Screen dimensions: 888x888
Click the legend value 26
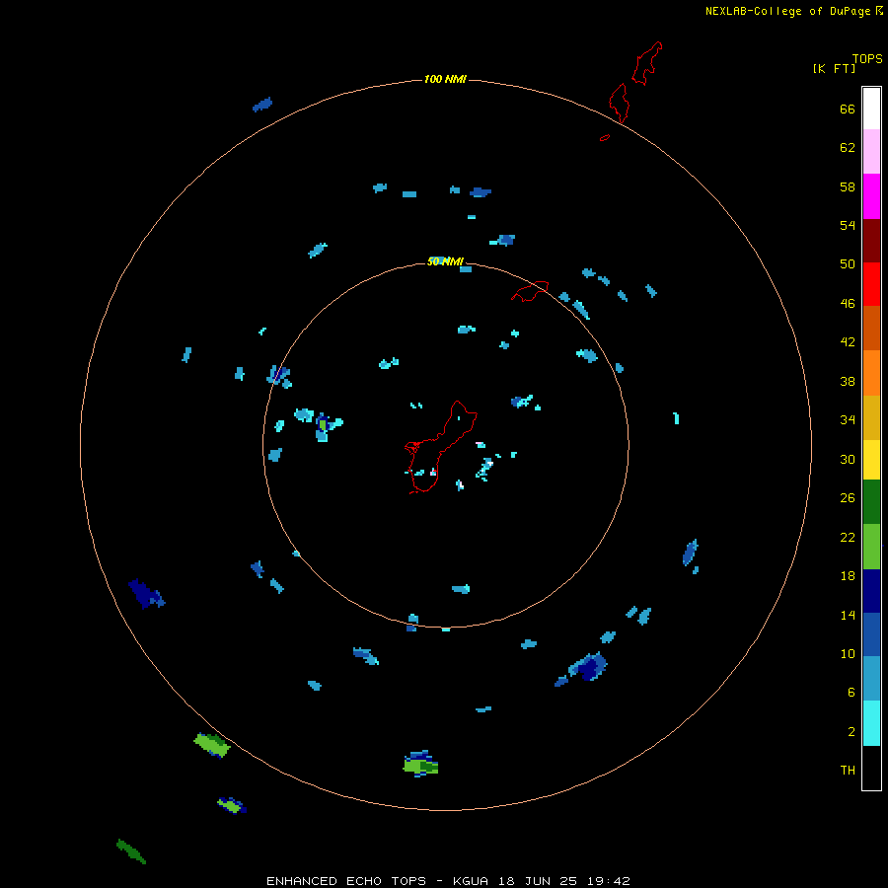click(848, 498)
